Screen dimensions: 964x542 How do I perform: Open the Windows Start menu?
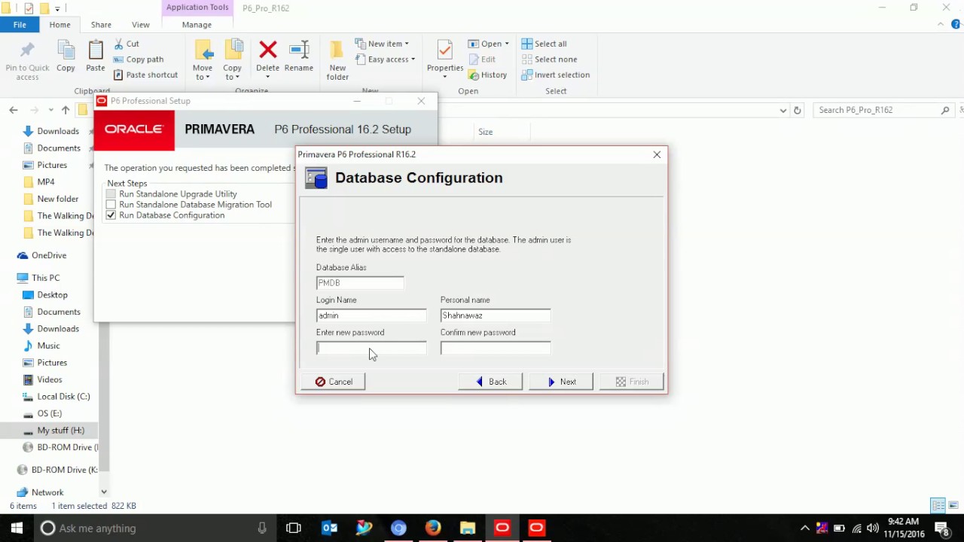(17, 528)
